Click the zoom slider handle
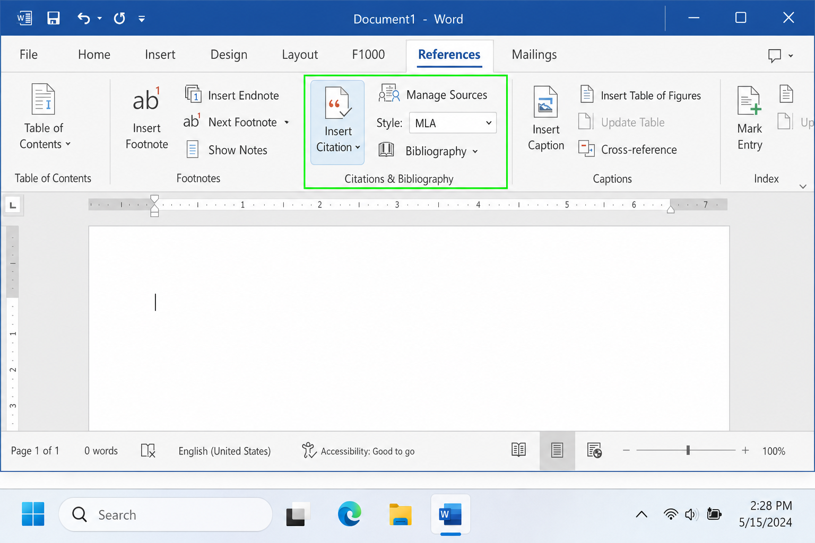The width and height of the screenshot is (815, 543). pyautogui.click(x=688, y=450)
